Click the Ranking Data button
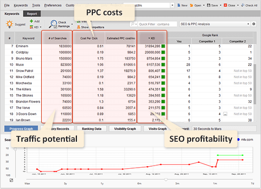 (92, 129)
